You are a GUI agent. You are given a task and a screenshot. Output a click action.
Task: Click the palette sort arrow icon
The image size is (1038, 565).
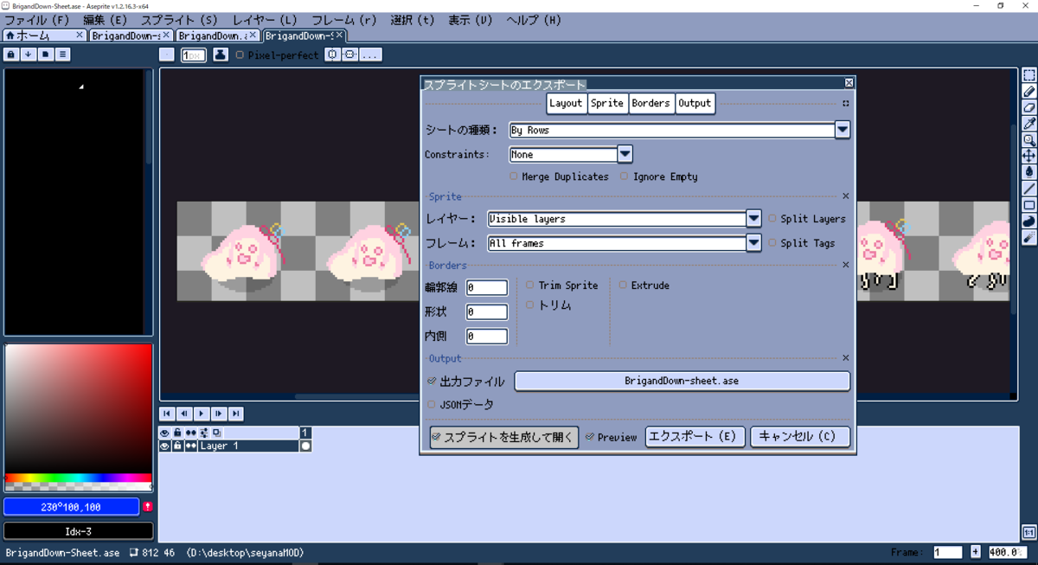tap(29, 55)
